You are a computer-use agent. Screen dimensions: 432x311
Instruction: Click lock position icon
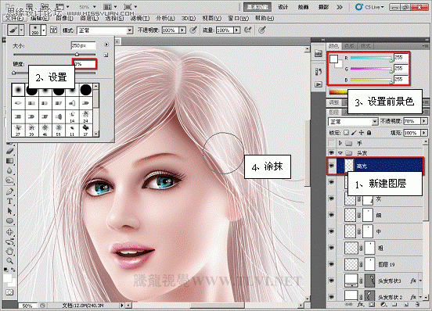click(362, 133)
